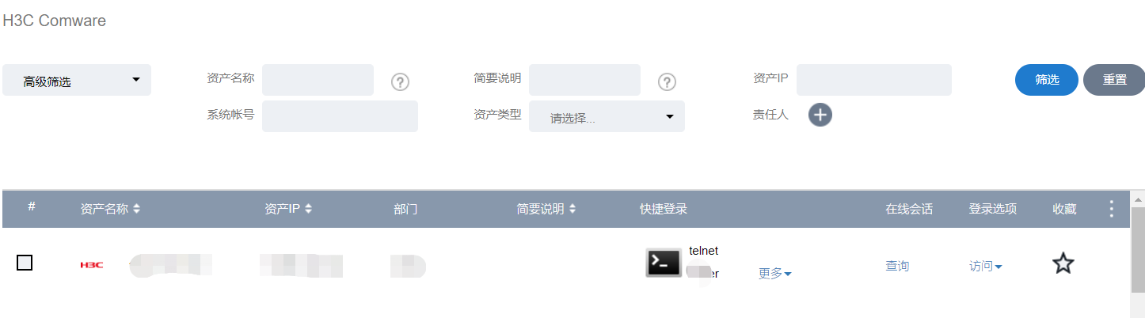This screenshot has width=1145, height=318.
Task: Click the H3C logo in asset row
Action: point(92,265)
